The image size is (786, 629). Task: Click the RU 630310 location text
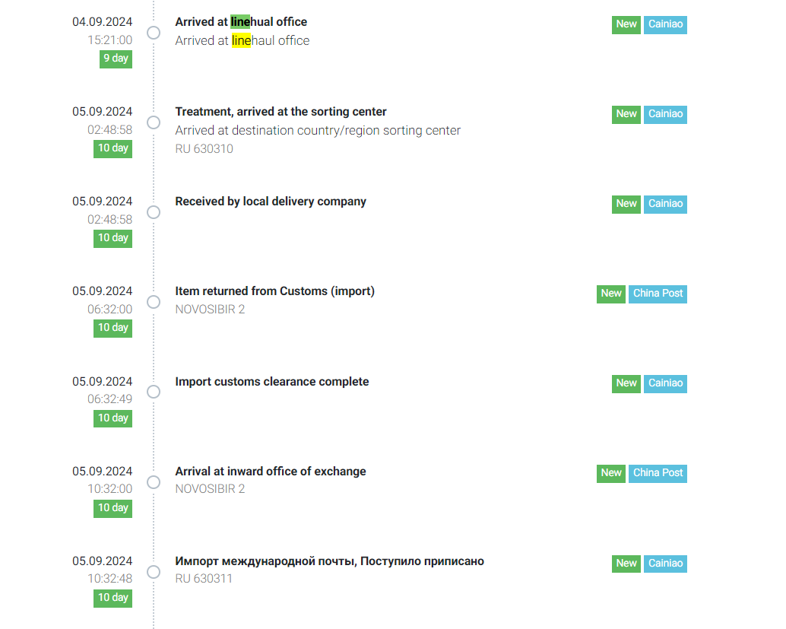point(204,149)
